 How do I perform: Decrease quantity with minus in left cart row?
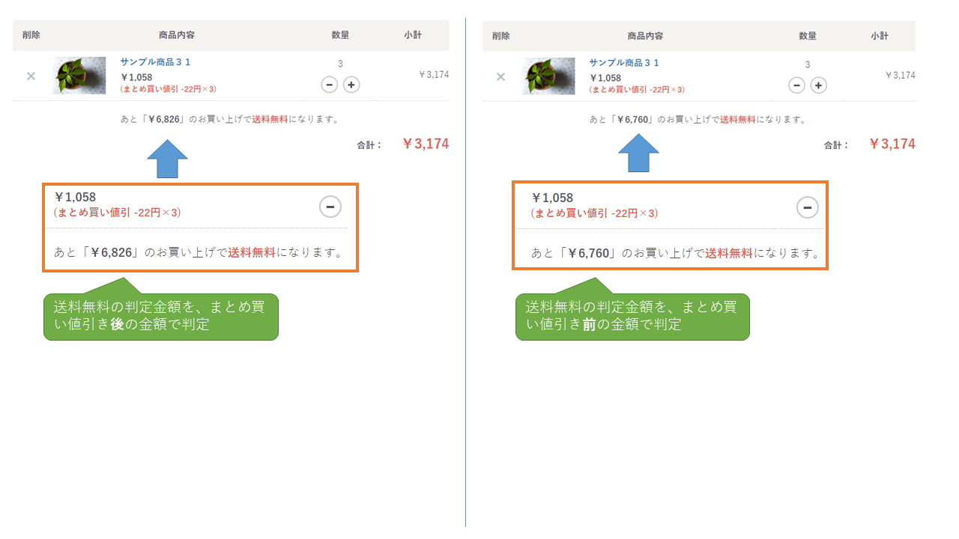(329, 85)
